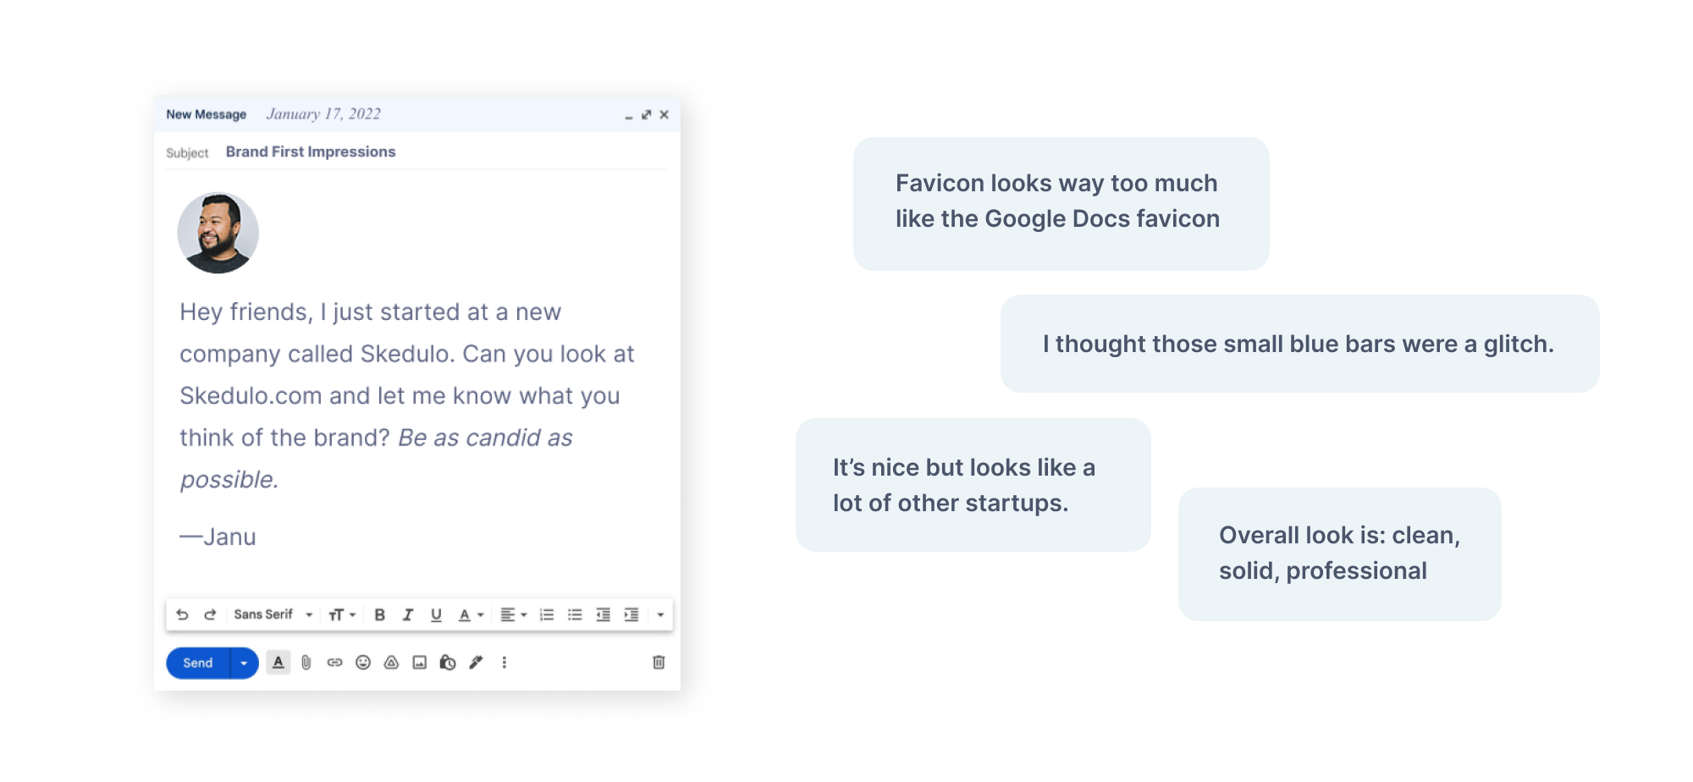Click the Send button
Screen dimensions: 1693x782
[x=198, y=663]
